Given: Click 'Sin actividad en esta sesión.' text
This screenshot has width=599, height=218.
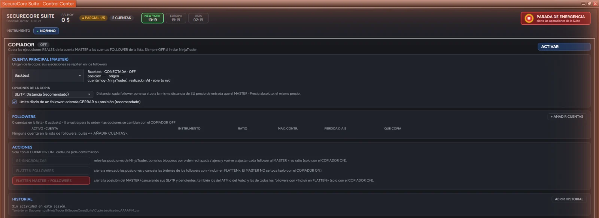Looking at the screenshot, I should (x=39, y=206).
